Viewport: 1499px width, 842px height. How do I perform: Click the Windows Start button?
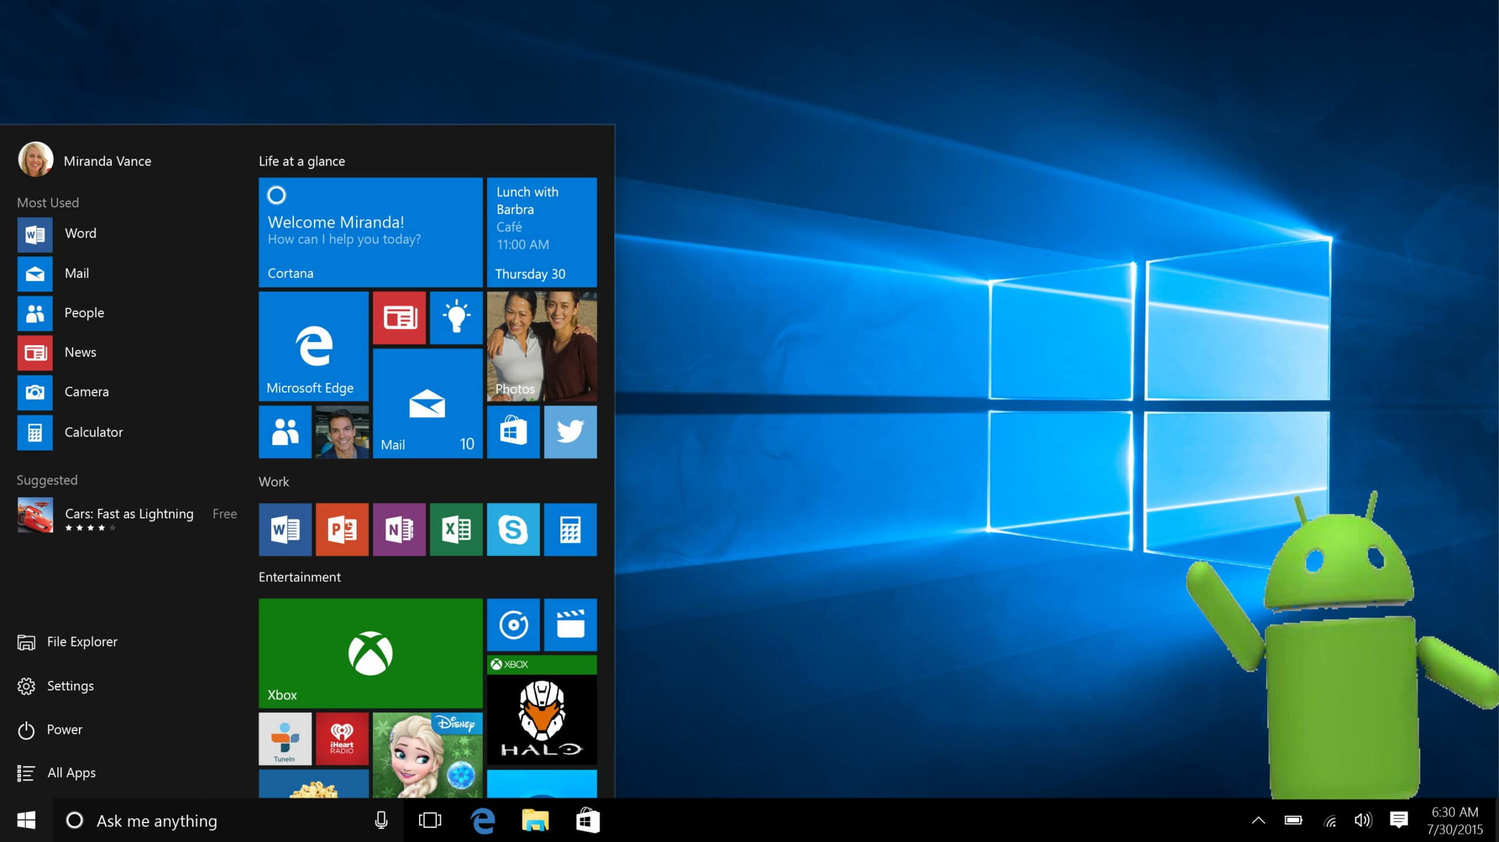tap(26, 820)
